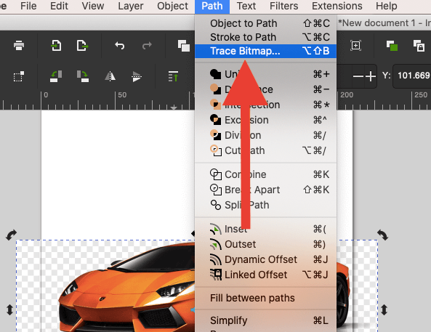Image resolution: width=431 pixels, height=332 pixels.
Task: Open the Text menu
Action: [x=246, y=6]
